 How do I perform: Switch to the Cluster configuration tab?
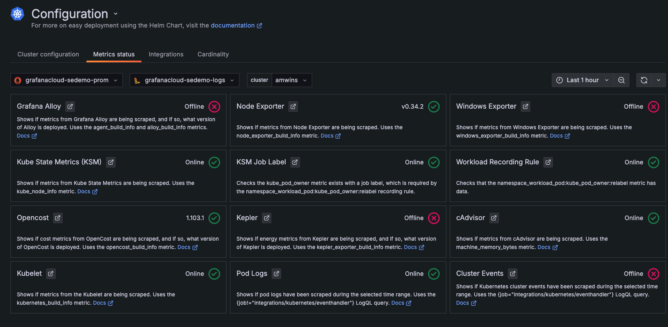(x=48, y=54)
